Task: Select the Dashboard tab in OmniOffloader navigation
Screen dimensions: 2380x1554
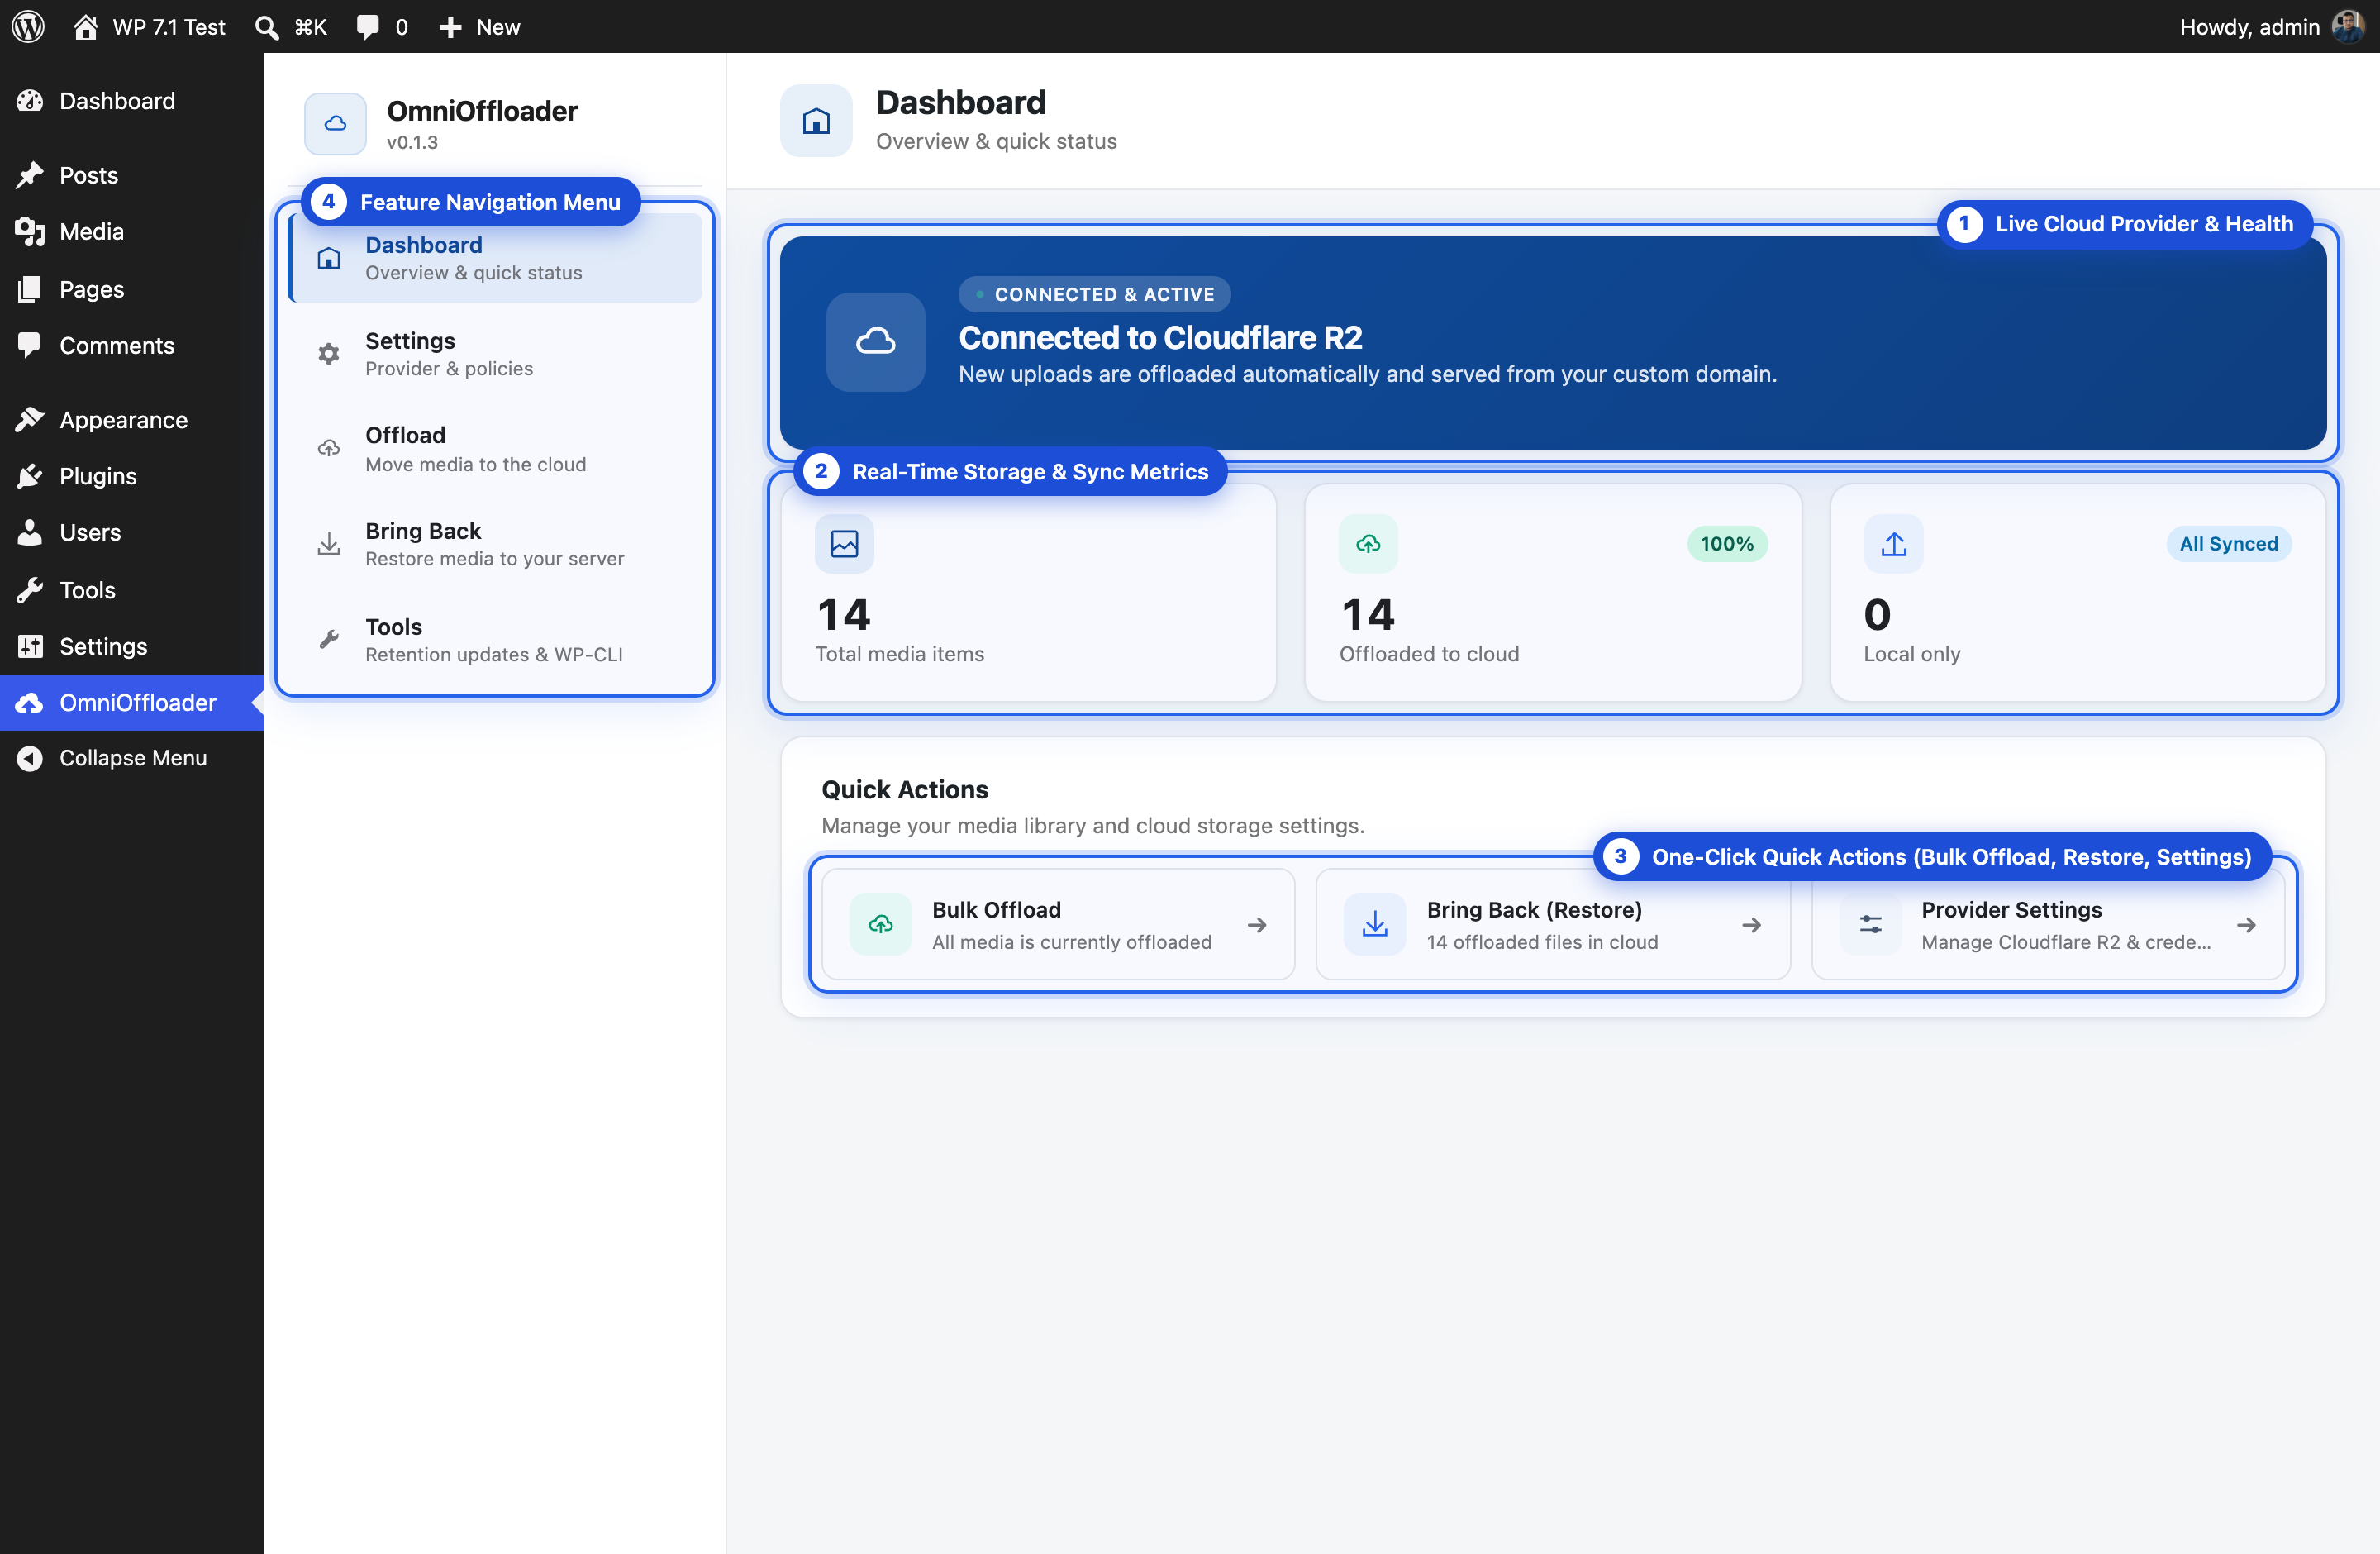Action: click(496, 258)
